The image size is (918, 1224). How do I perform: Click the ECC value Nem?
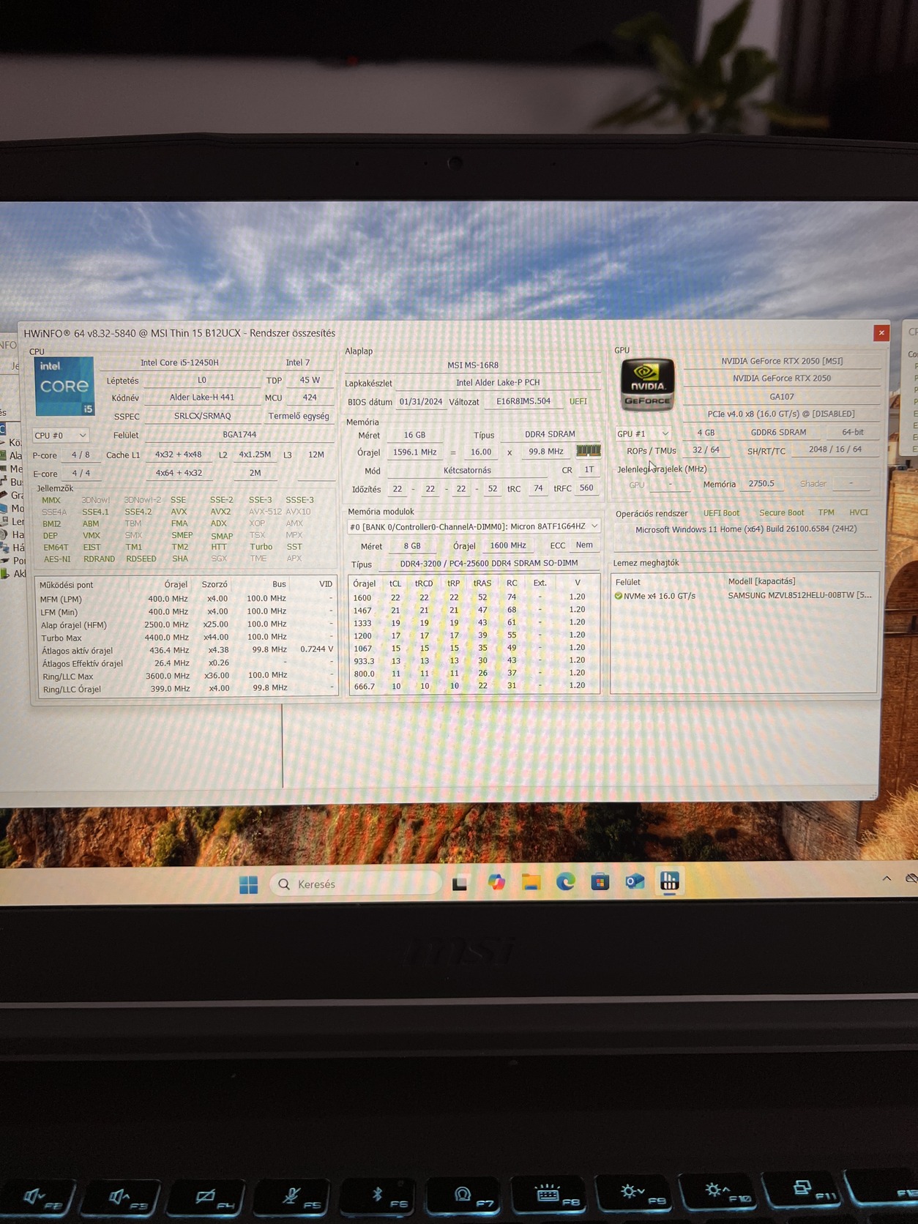(x=584, y=545)
